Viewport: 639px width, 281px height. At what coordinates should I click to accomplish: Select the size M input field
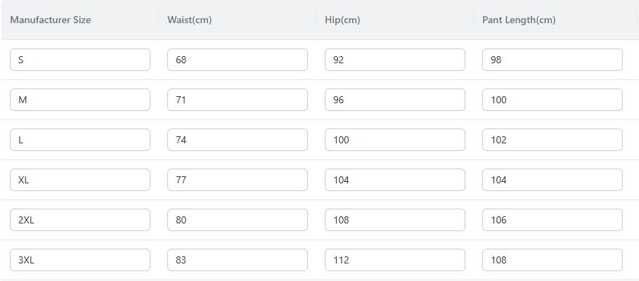point(80,100)
